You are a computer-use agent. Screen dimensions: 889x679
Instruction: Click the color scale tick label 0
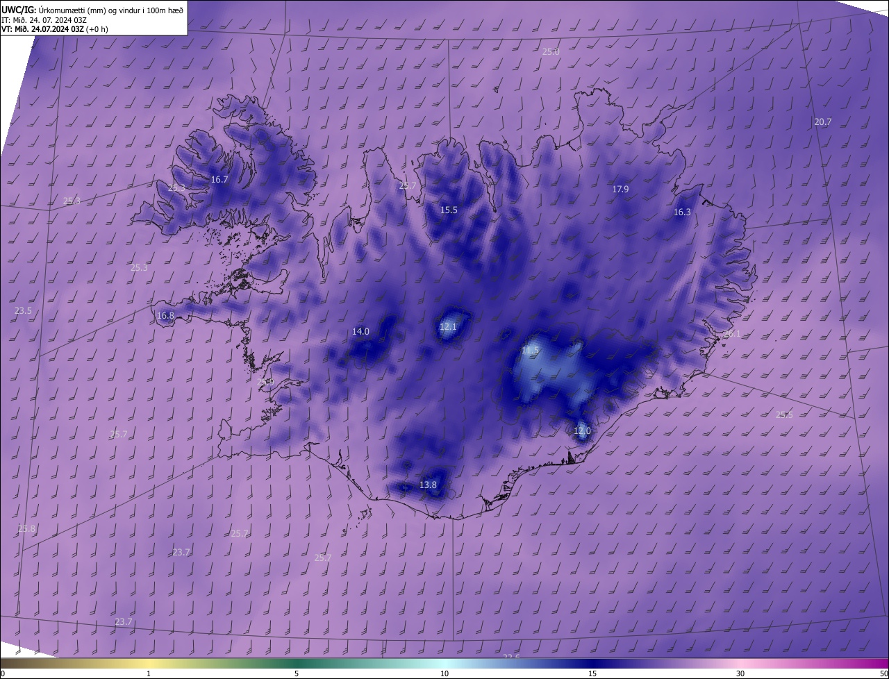(3, 673)
